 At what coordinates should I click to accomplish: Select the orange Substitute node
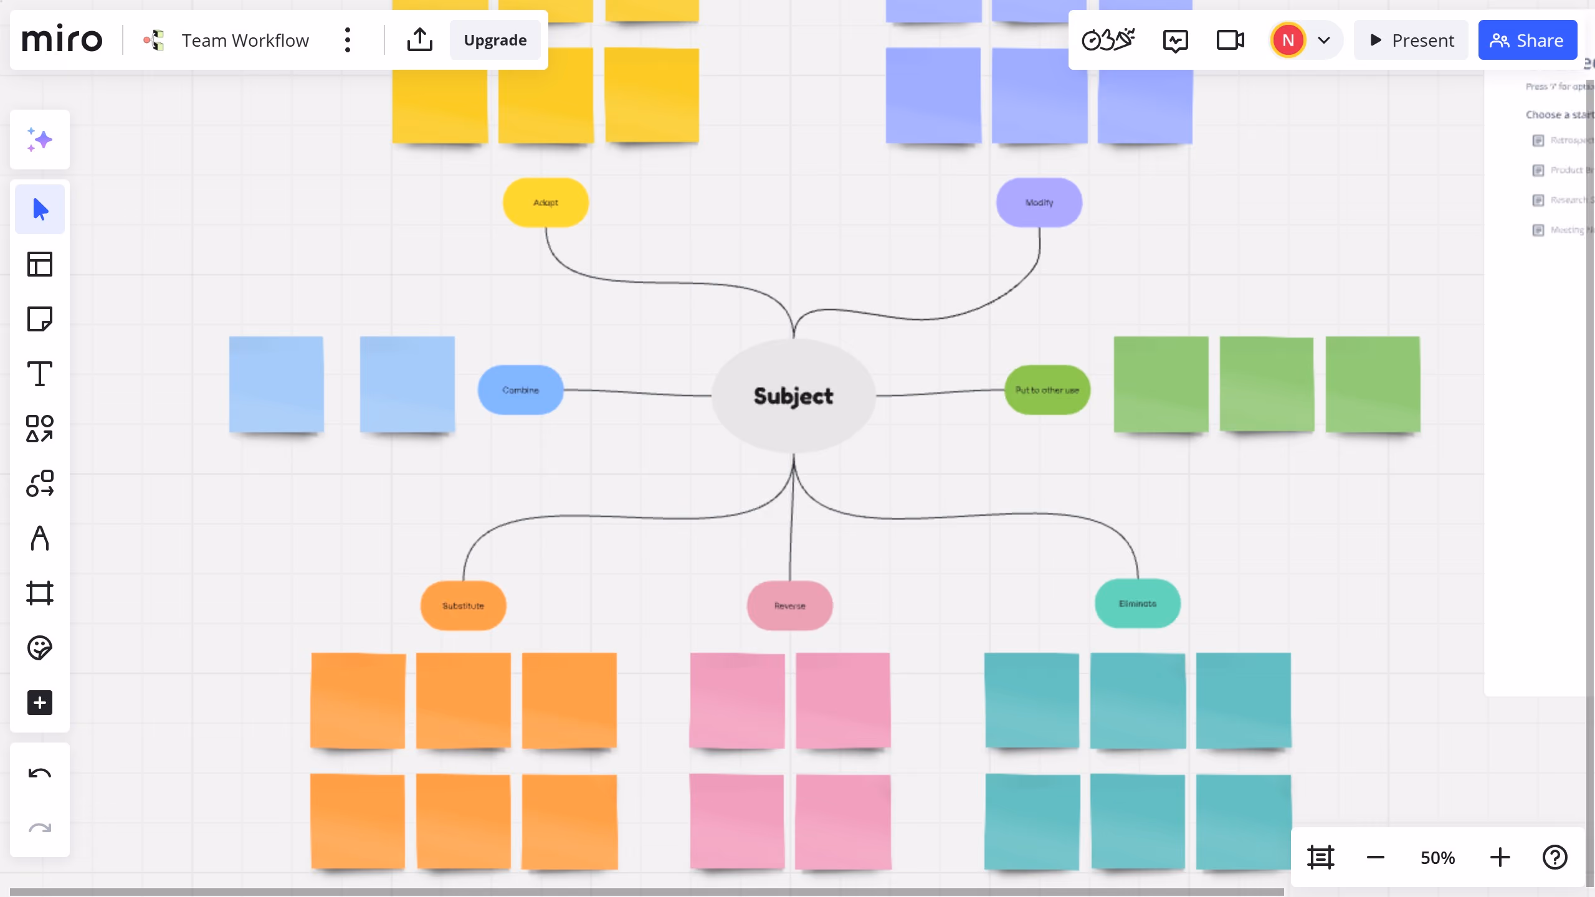[x=463, y=605]
